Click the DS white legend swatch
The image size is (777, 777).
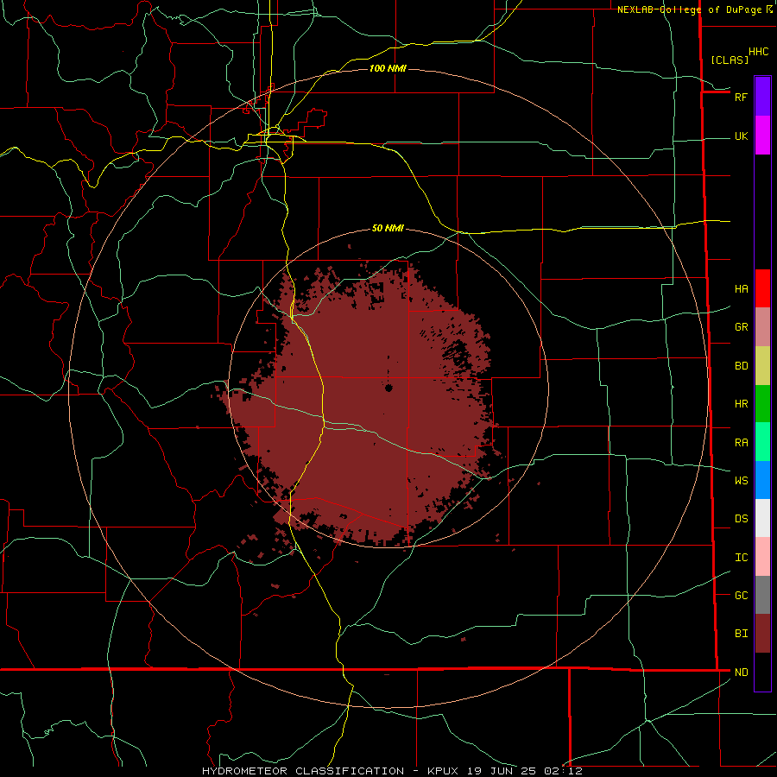click(x=762, y=518)
